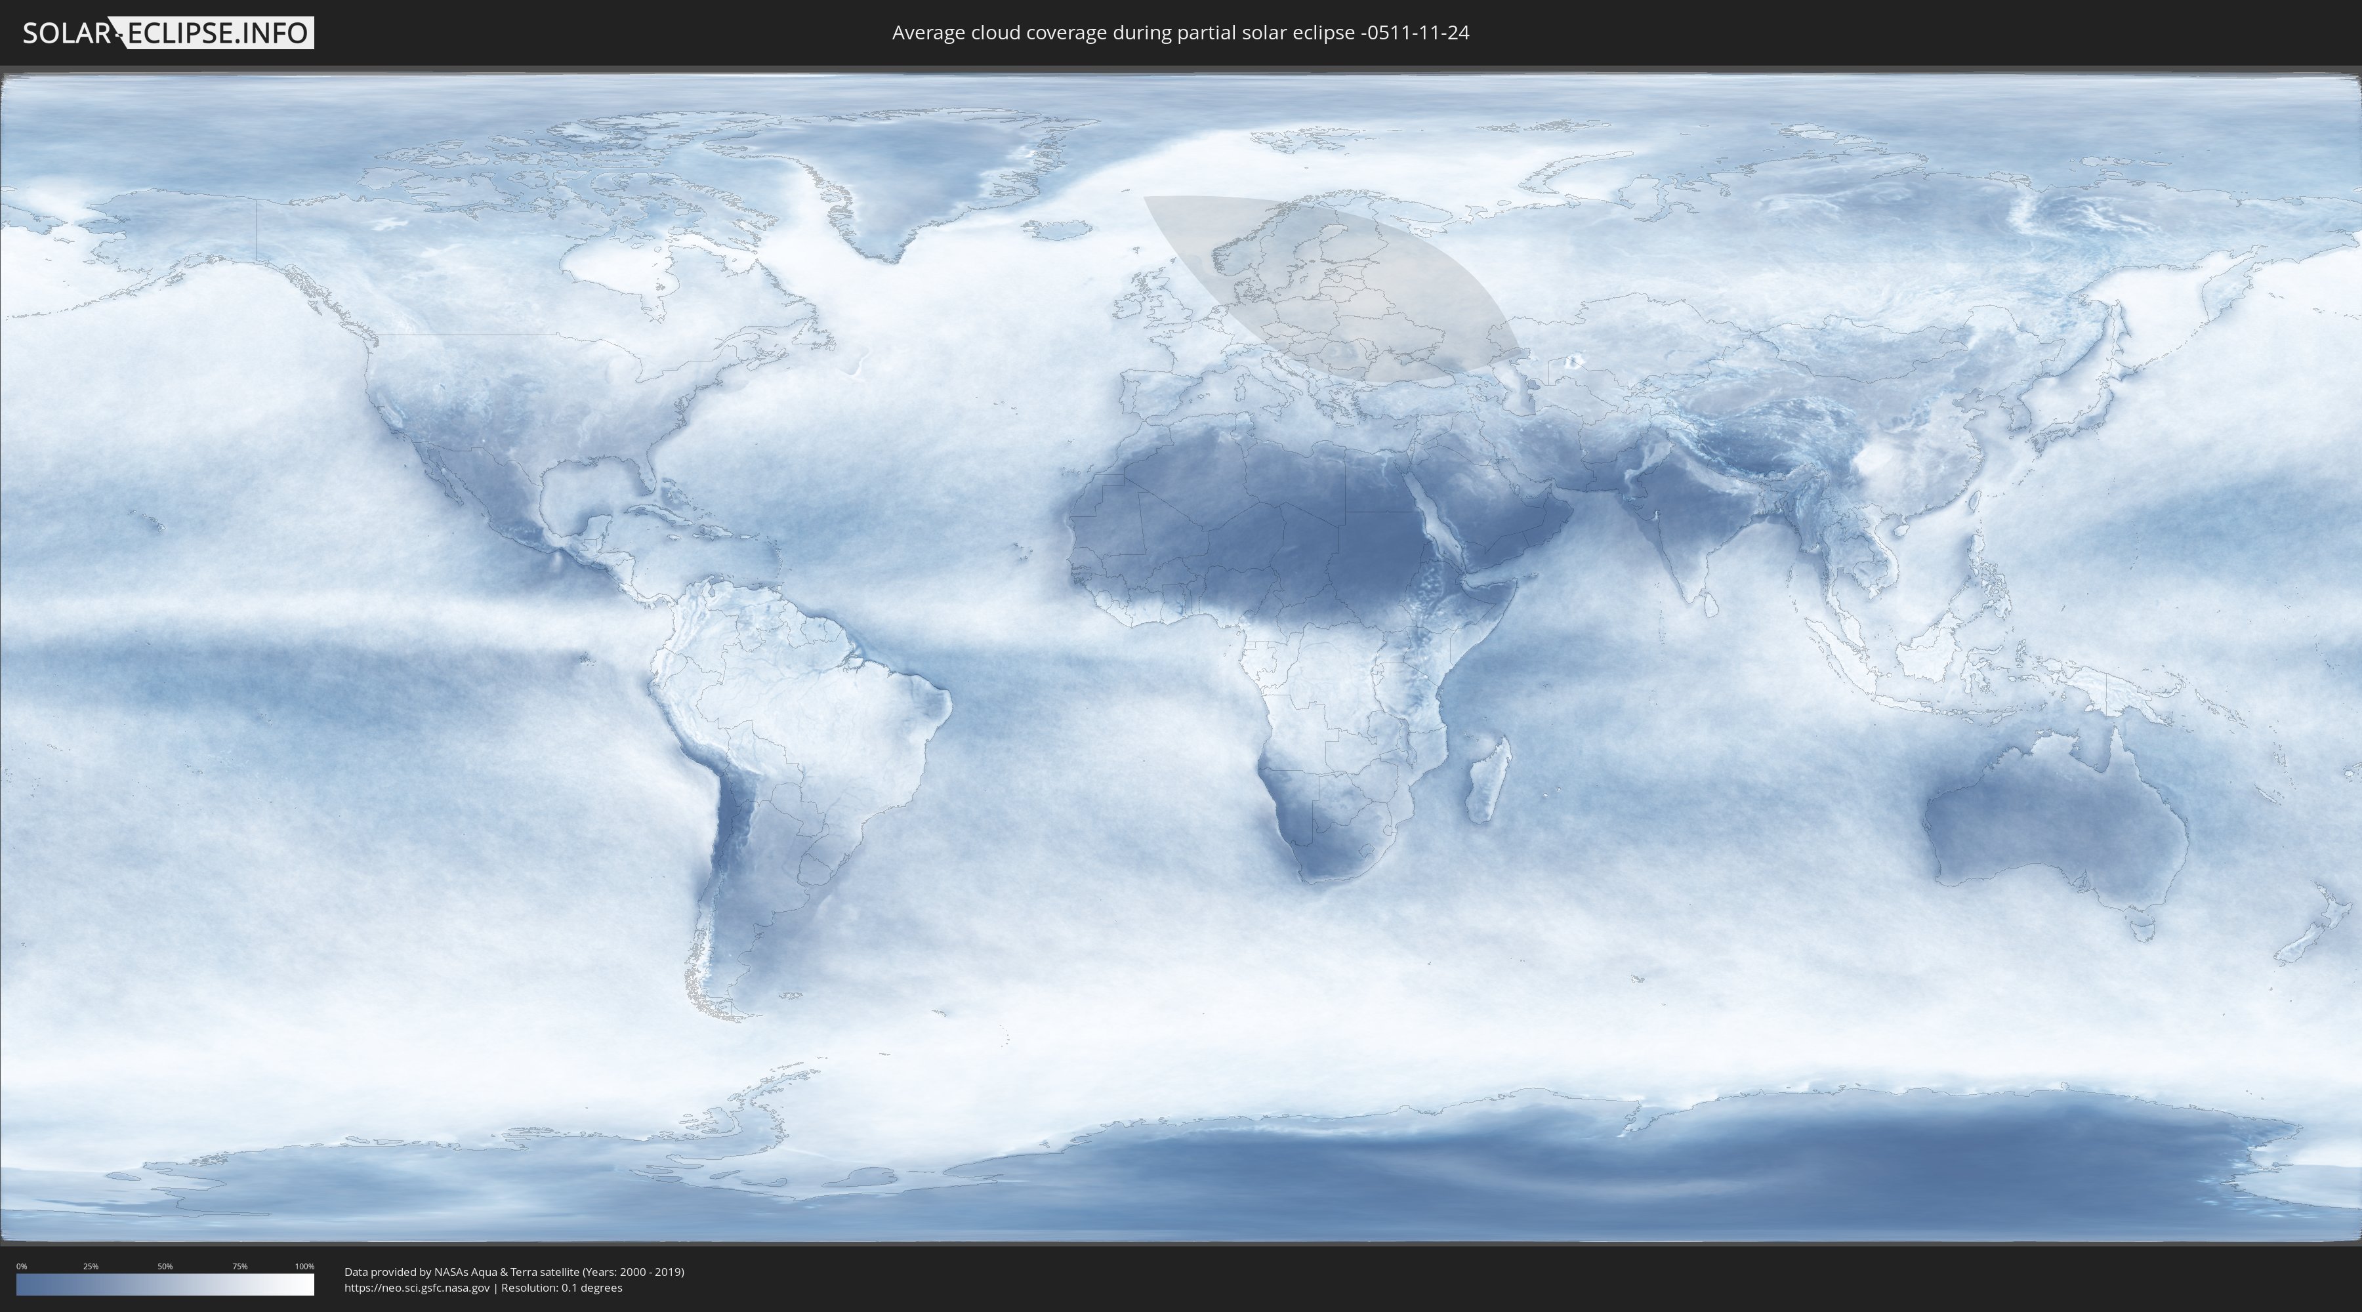Click the middle of the cloud coverage gradient bar
Screen dimensions: 2362x1312
(x=165, y=1284)
